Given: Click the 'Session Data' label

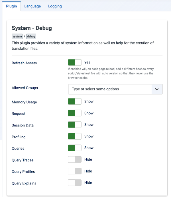Looking at the screenshot, I should [23, 125].
